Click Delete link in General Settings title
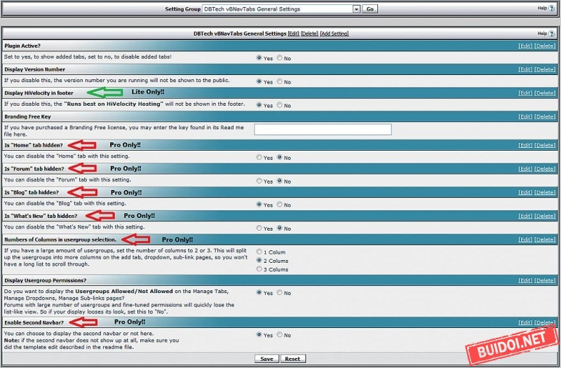The height and width of the screenshot is (368, 561). [x=309, y=34]
